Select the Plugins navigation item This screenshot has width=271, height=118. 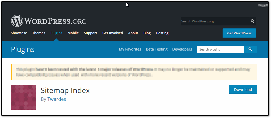click(x=56, y=33)
